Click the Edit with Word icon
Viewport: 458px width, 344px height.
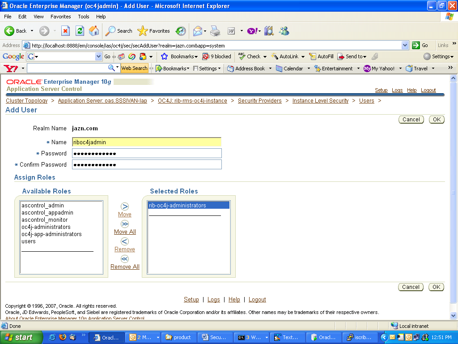coord(231,31)
